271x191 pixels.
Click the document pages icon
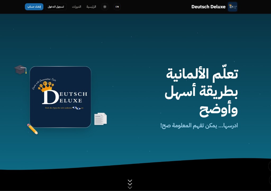click(100, 119)
